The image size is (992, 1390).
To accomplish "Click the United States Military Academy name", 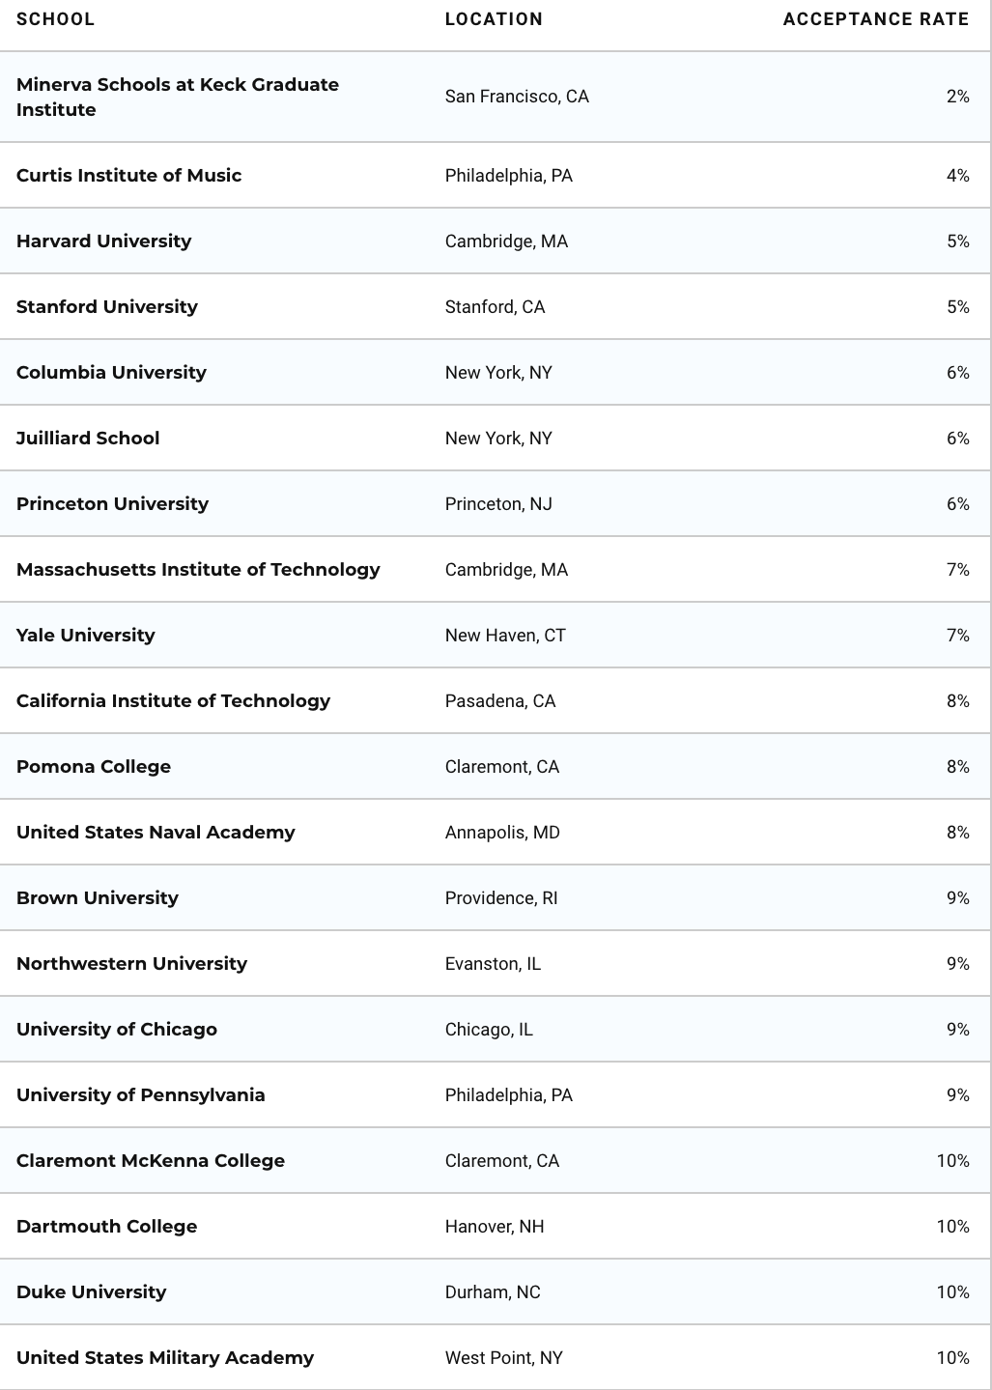I will tap(165, 1357).
